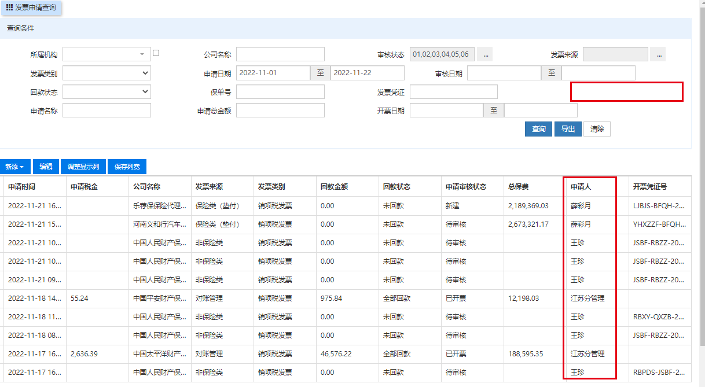Focus the 公司名称 input field
This screenshot has width=705, height=387.
click(280, 54)
